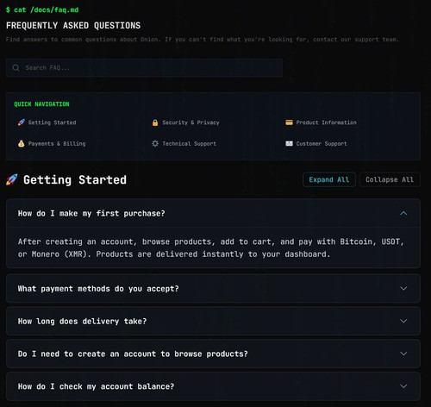The height and width of the screenshot is (407, 431).
Task: Collapse the first purchase answer with the chevron
Action: (403, 213)
